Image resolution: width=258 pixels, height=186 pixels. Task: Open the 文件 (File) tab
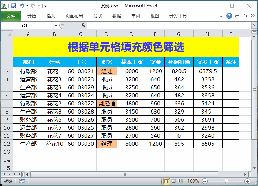pos(11,16)
